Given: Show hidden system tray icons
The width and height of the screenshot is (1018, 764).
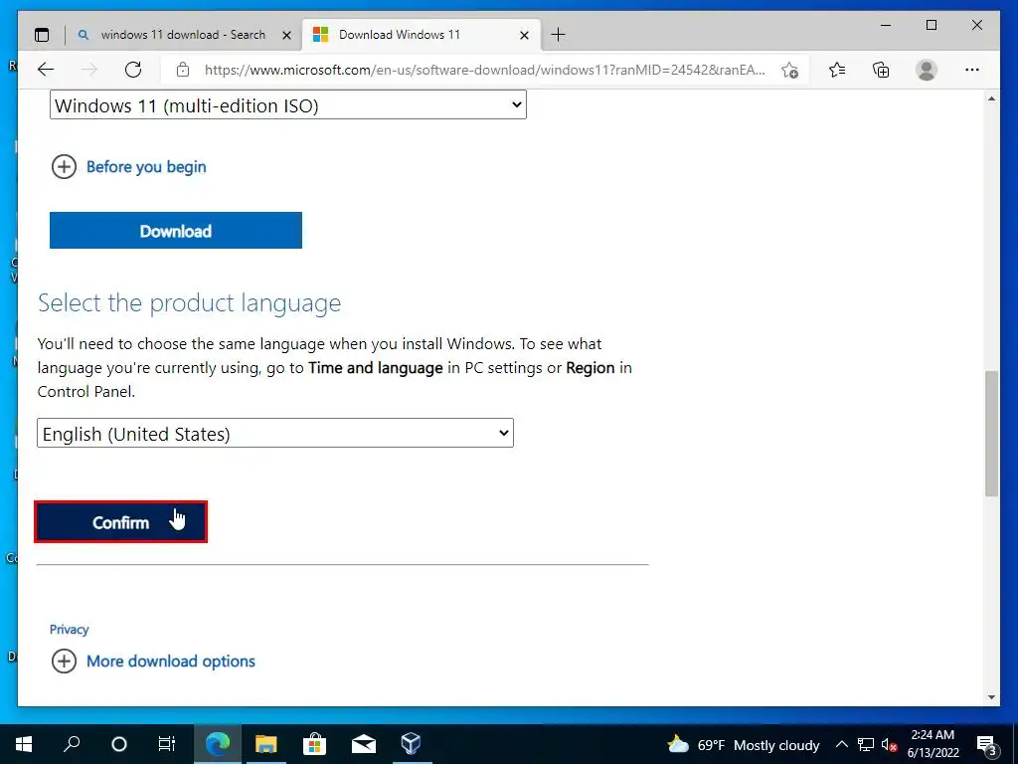Looking at the screenshot, I should coord(841,744).
